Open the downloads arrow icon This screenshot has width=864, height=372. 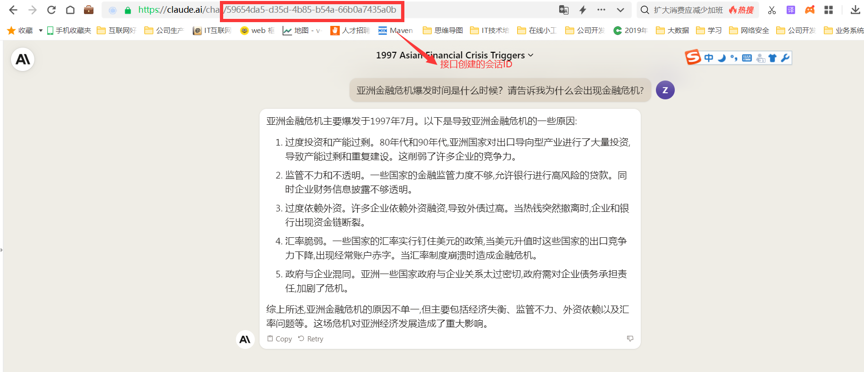click(x=855, y=10)
